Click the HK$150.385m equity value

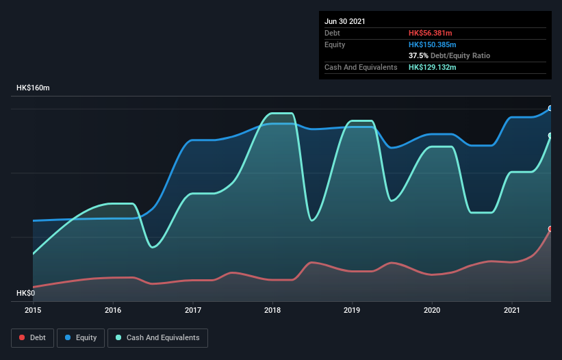click(432, 44)
